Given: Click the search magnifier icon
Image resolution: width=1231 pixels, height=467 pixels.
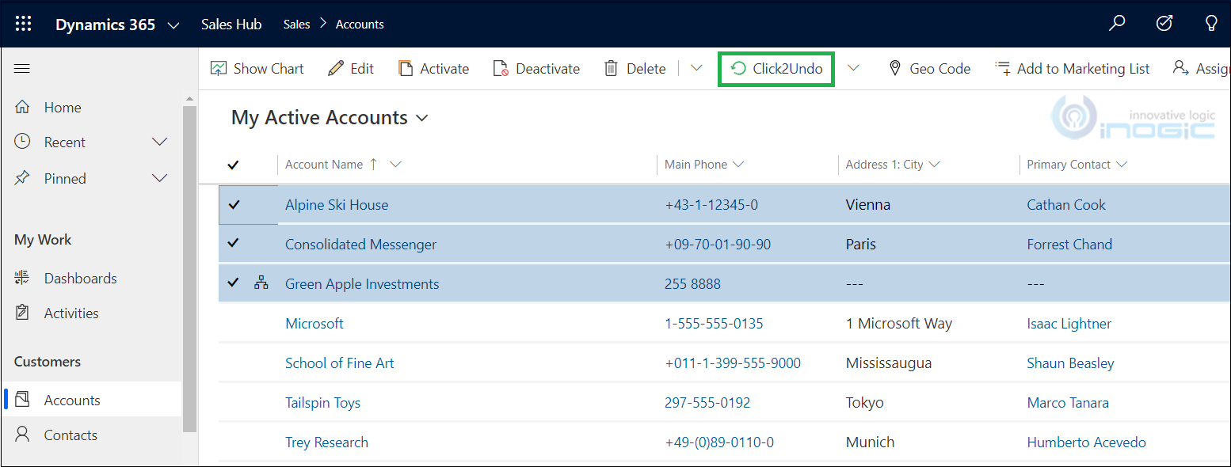Looking at the screenshot, I should 1117,24.
